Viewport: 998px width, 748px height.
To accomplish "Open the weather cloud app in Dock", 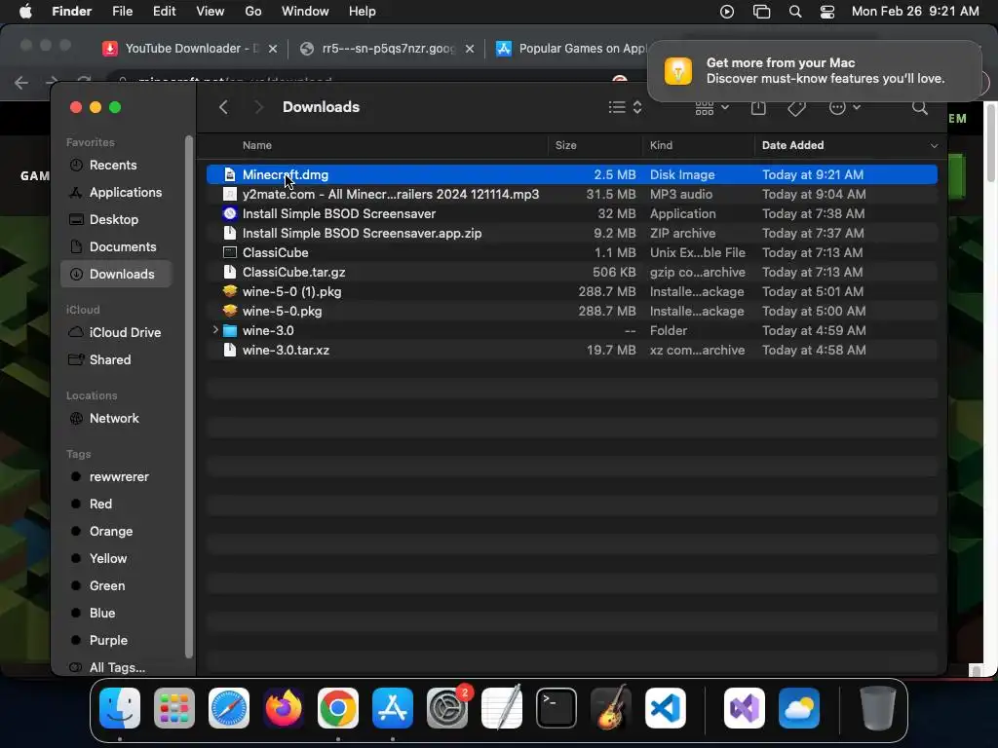I will coord(799,708).
